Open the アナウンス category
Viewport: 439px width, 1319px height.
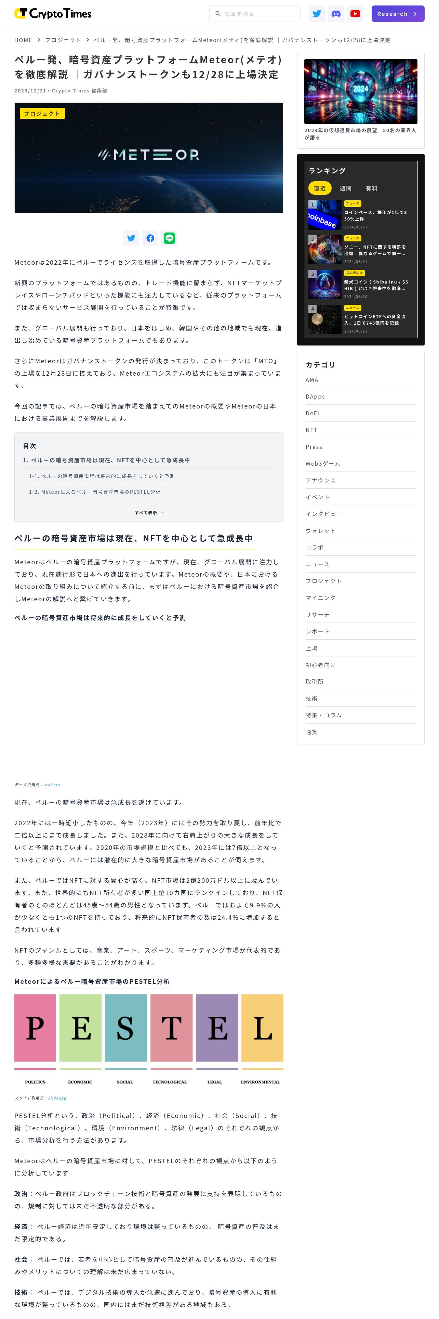(x=361, y=481)
